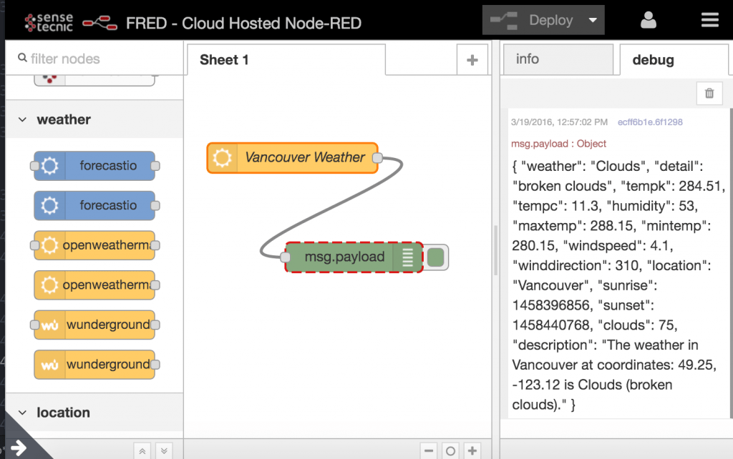Image resolution: width=733 pixels, height=459 pixels.
Task: Select the openweathermap node with input port
Action: pyautogui.click(x=94, y=245)
